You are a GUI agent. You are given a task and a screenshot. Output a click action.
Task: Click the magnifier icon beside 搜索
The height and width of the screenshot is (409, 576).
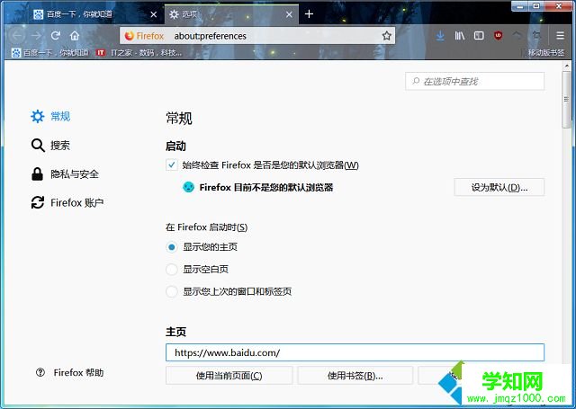pos(38,146)
